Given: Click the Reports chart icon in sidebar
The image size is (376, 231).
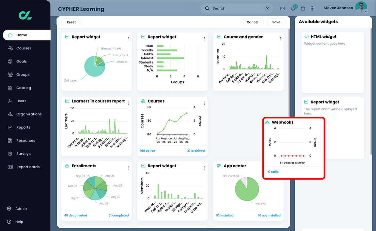Looking at the screenshot, I should (10, 127).
